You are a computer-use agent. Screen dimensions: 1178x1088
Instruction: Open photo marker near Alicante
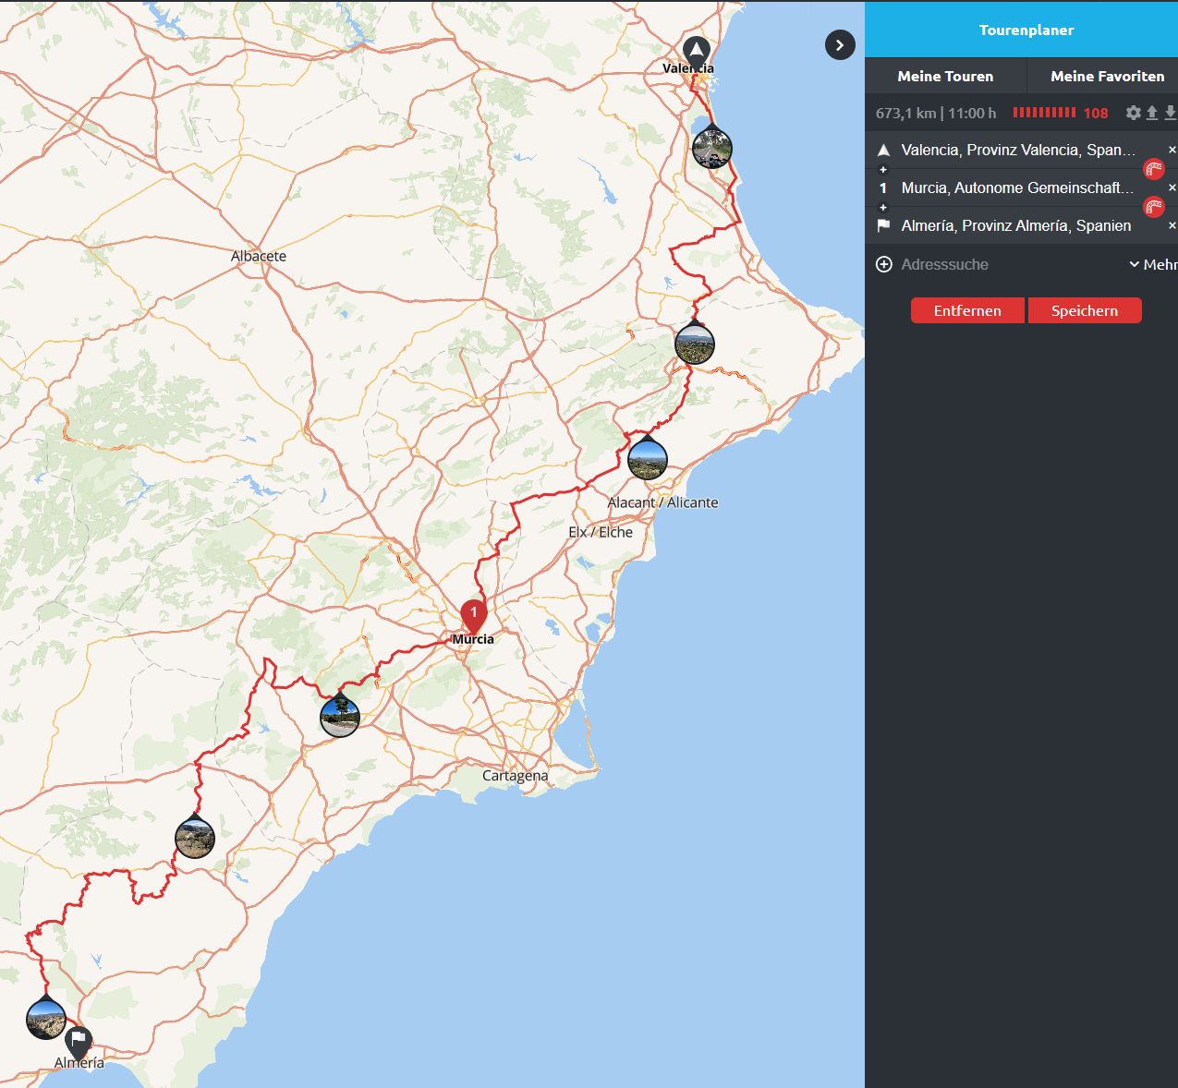[x=648, y=459]
